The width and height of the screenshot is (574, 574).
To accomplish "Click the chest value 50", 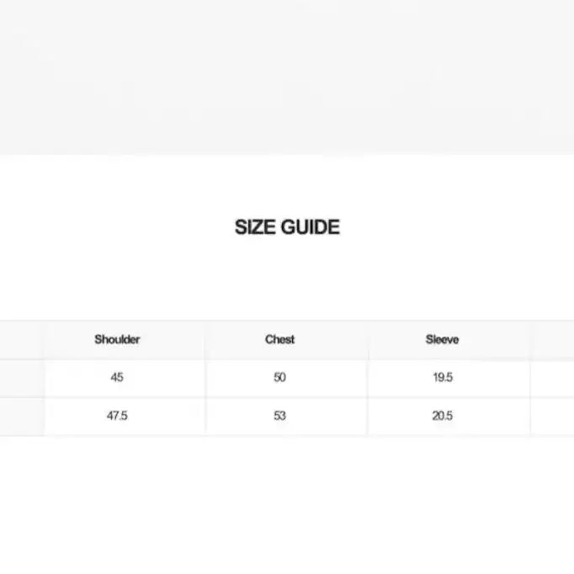I will tap(279, 377).
